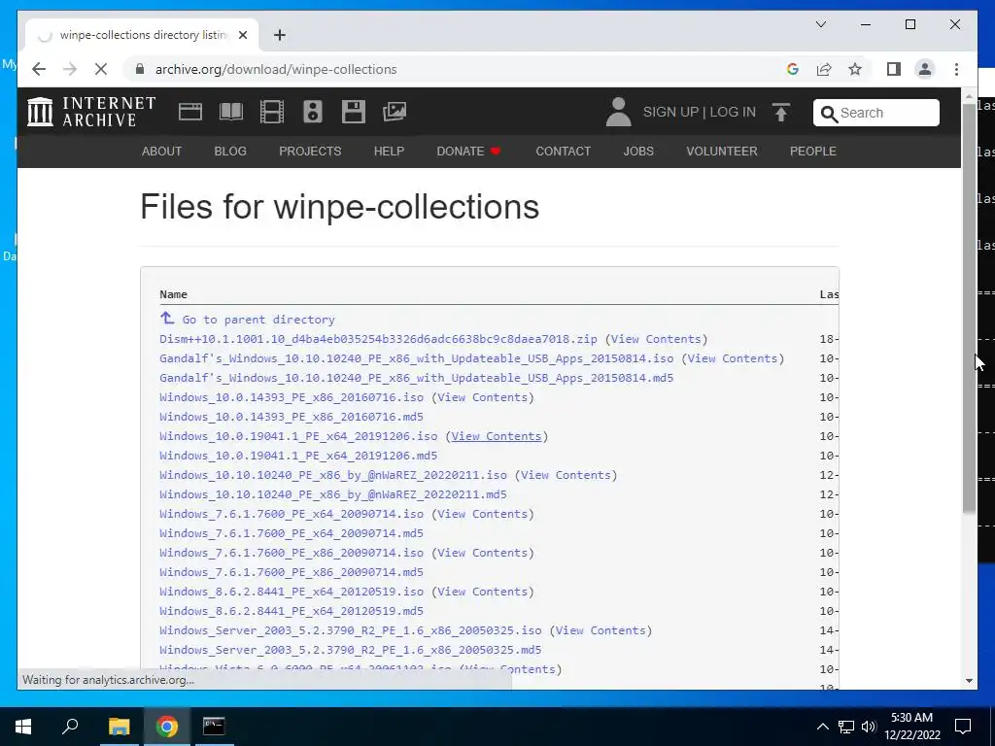
Task: Download Windows_8.6.2.8441_PE_x64_20120519.iso
Action: [292, 592]
